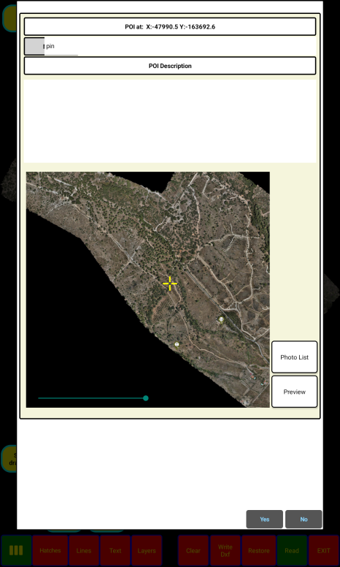Click the pin name input field
Viewport: 340px width, 567px height.
pyautogui.click(x=61, y=47)
